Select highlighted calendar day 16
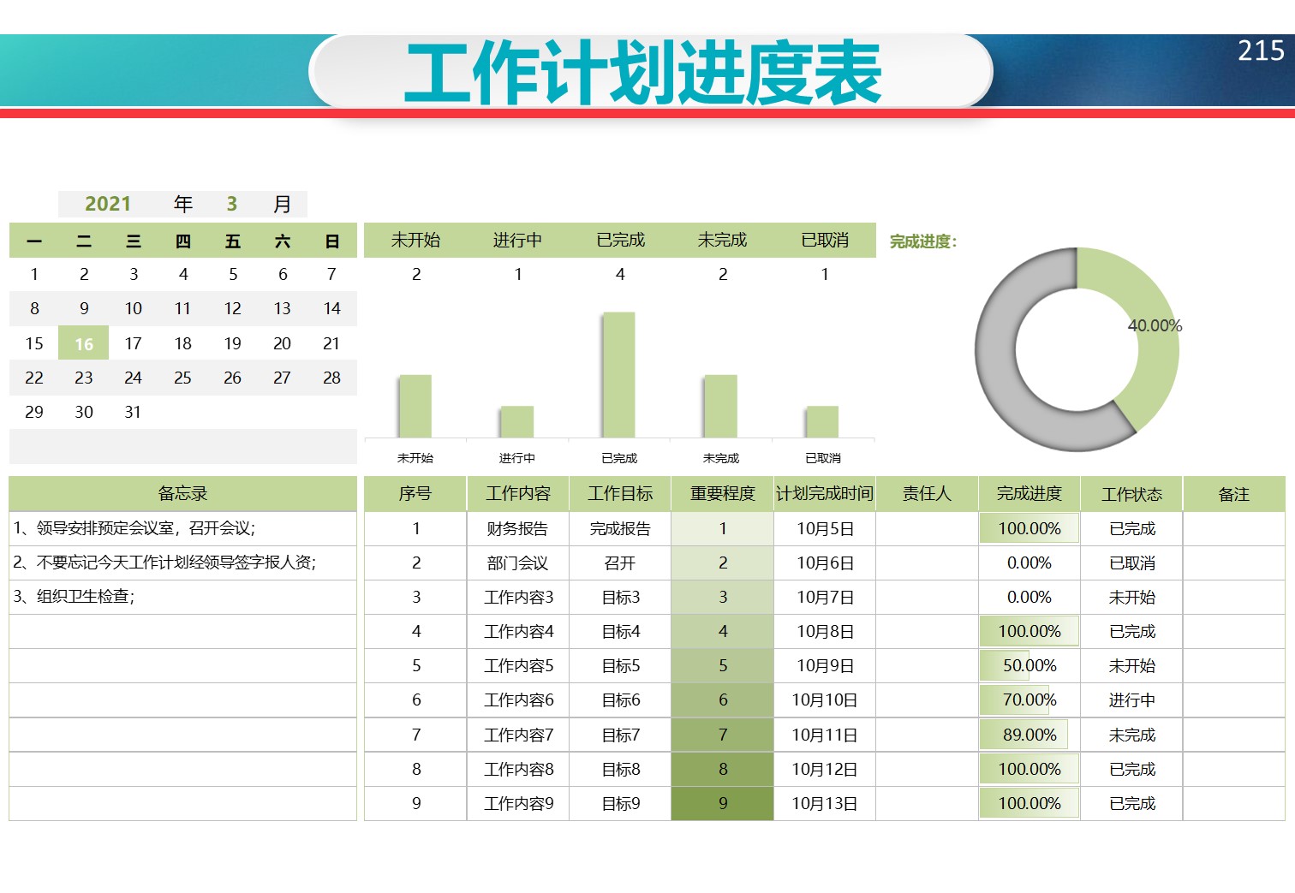Viewport: 1295px width, 893px height. (84, 343)
